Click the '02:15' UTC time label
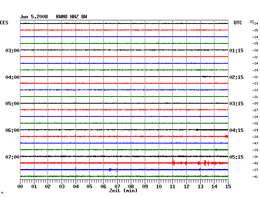Viewport: 260px width, 197px height. [236, 77]
